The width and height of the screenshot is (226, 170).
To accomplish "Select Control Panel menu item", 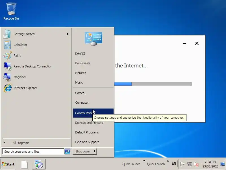I will coord(93,113).
